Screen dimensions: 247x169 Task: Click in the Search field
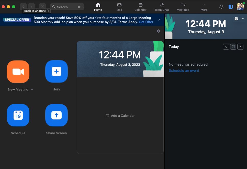coord(67,7)
